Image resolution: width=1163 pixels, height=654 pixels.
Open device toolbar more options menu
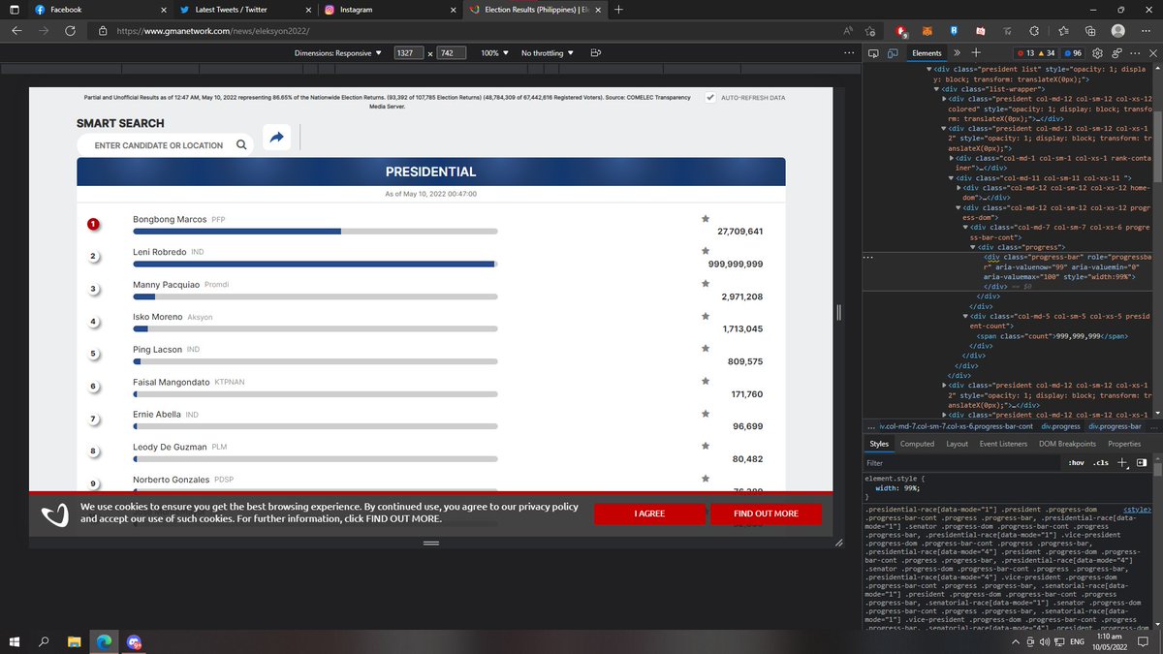[x=849, y=53]
